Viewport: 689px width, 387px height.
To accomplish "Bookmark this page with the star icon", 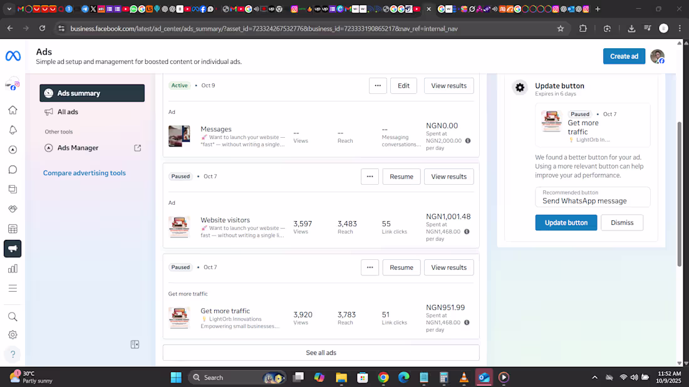I will (560, 29).
